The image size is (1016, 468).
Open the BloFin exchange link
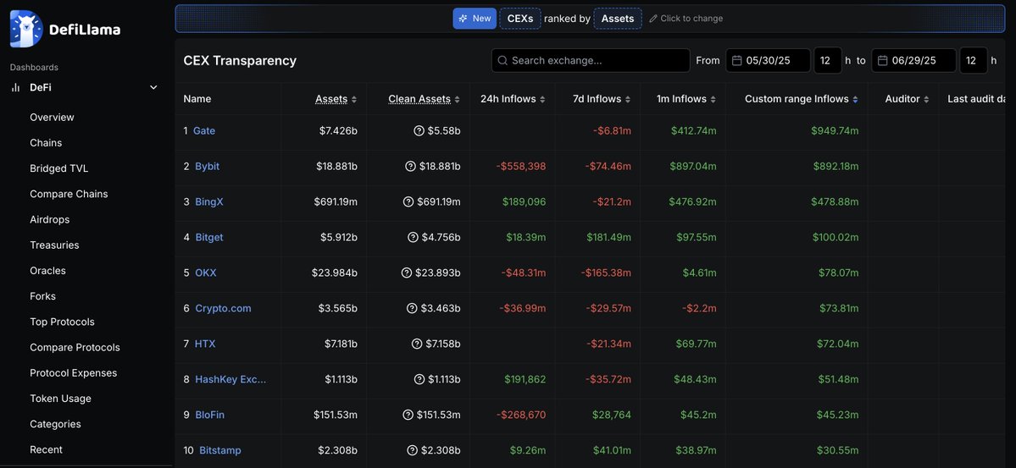coord(210,415)
